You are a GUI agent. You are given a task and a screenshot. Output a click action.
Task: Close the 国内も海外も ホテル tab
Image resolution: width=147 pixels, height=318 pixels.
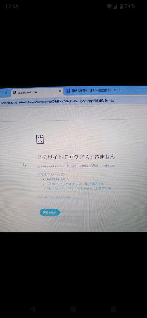pos(115,90)
